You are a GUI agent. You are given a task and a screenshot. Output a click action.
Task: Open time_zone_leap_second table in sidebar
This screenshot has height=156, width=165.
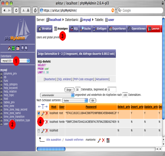pyautogui.click(x=16, y=110)
